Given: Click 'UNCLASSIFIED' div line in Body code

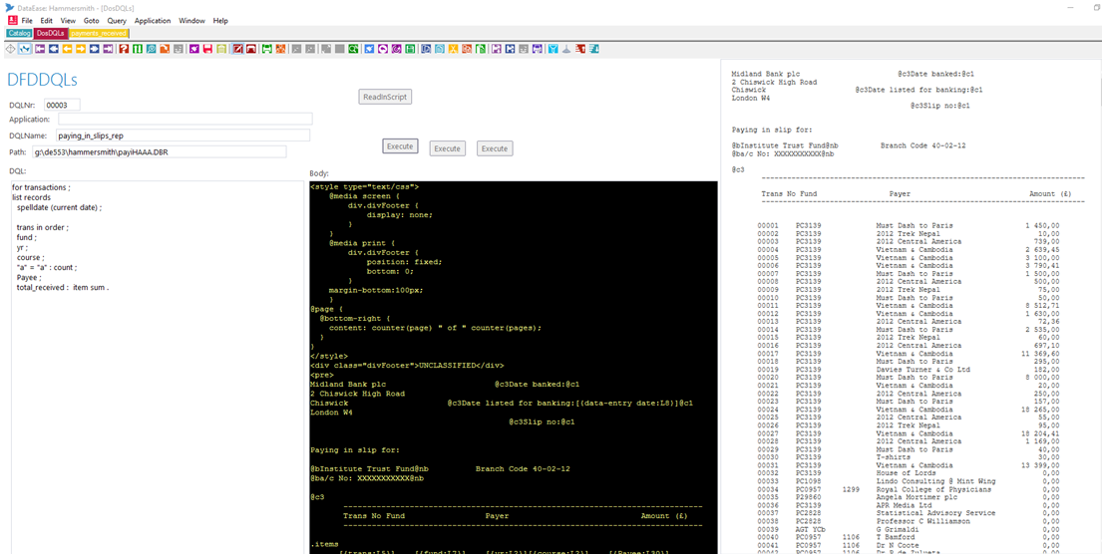Looking at the screenshot, I should 407,365.
